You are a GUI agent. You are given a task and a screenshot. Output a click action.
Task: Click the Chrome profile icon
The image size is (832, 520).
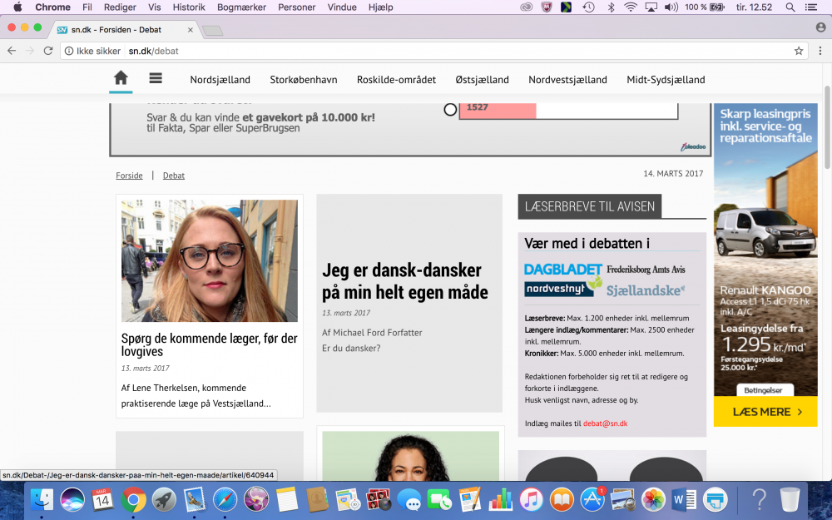(820, 27)
